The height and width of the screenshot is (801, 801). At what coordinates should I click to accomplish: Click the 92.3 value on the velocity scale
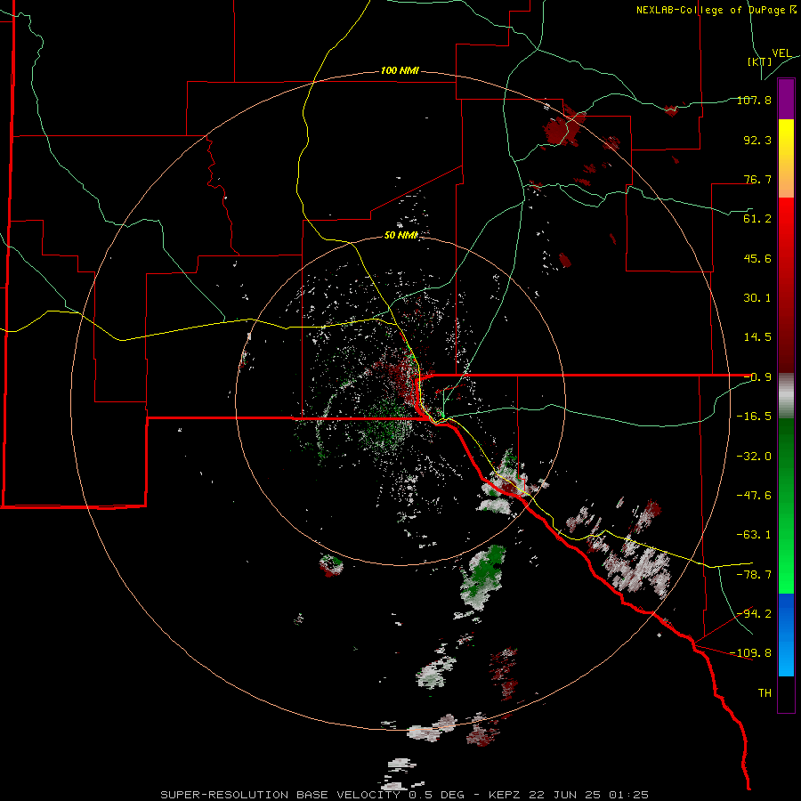pyautogui.click(x=757, y=140)
